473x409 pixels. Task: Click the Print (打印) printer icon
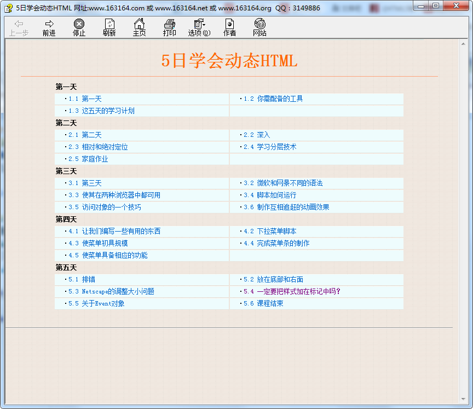[170, 24]
